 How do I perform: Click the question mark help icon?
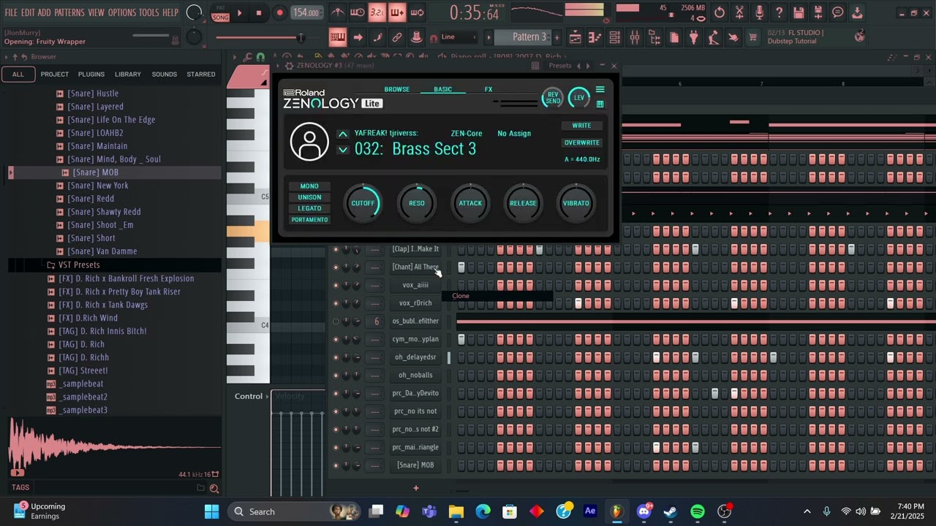(x=779, y=12)
